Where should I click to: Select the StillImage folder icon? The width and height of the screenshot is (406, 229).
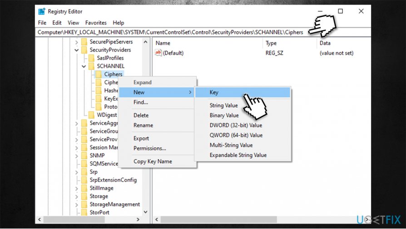[x=84, y=188]
